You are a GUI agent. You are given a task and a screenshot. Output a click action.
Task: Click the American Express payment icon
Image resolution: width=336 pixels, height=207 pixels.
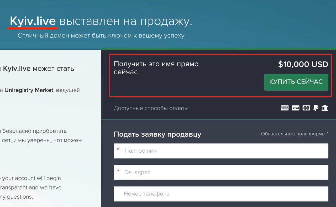pos(285,108)
